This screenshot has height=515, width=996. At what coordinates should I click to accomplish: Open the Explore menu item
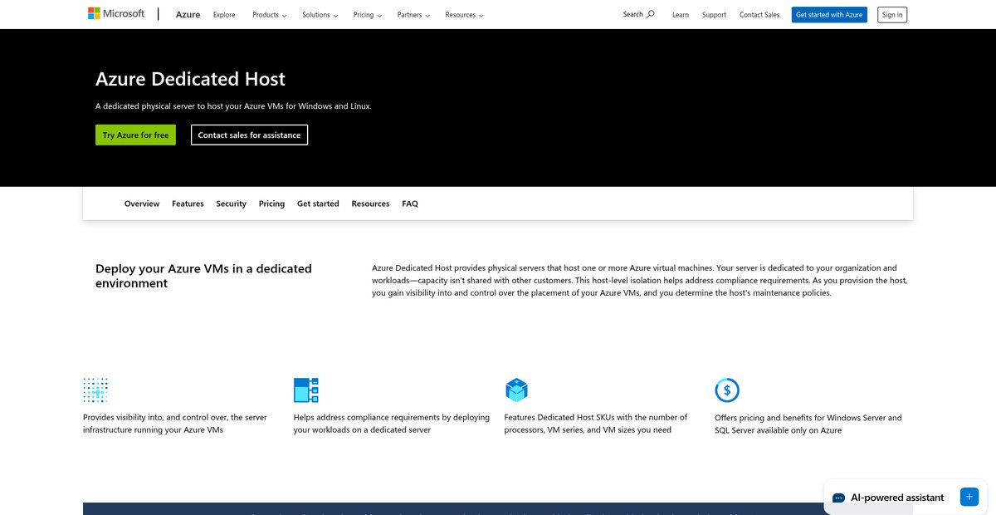[224, 15]
